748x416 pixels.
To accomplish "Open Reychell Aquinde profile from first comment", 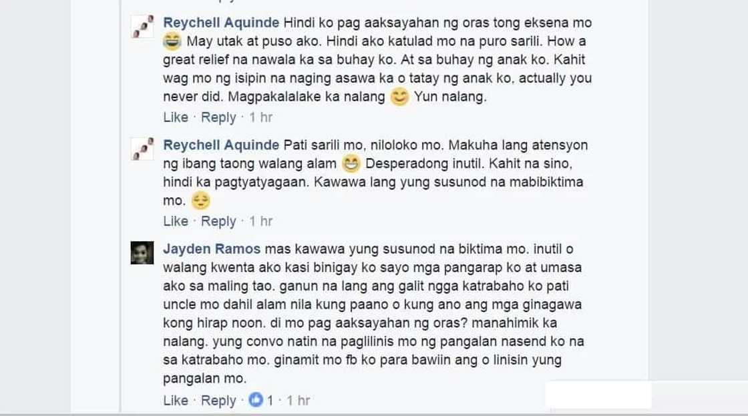I will 221,23.
